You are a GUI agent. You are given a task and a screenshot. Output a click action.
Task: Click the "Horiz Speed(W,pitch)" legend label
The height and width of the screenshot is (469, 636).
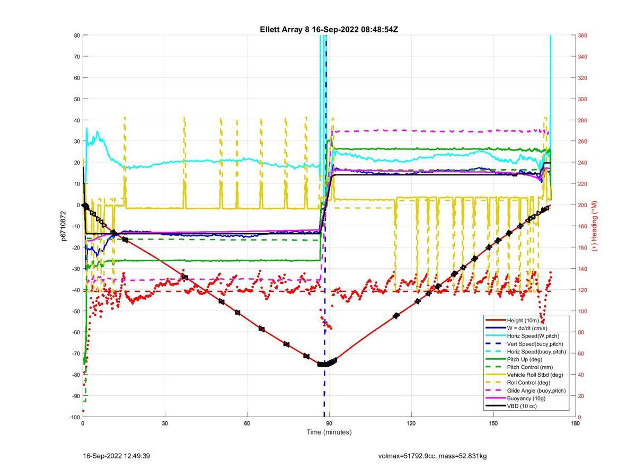click(x=533, y=335)
